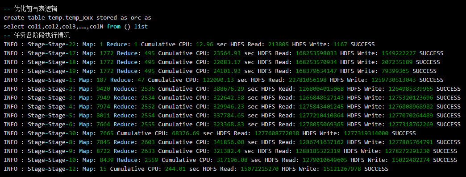This screenshot has width=466, height=177.
Task: Click CPU value 388676.29
Action: point(229,89)
